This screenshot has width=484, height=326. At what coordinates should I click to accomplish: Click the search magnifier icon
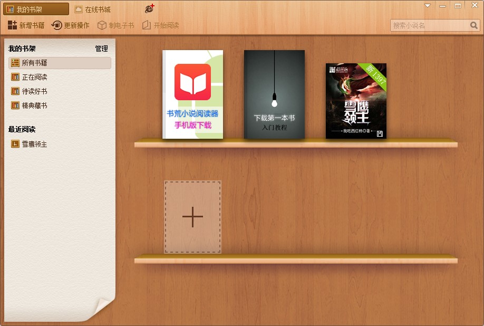pos(474,25)
